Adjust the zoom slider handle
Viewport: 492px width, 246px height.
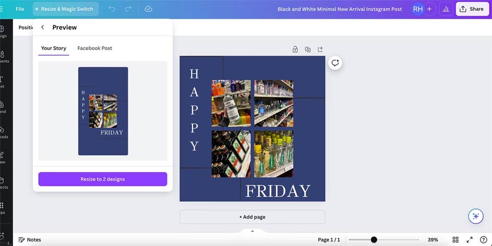click(374, 240)
